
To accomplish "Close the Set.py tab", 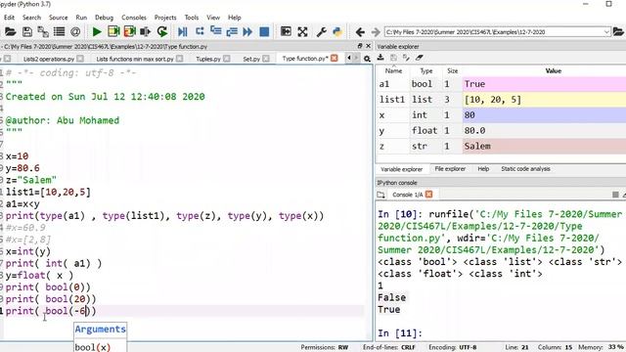I will (x=266, y=59).
